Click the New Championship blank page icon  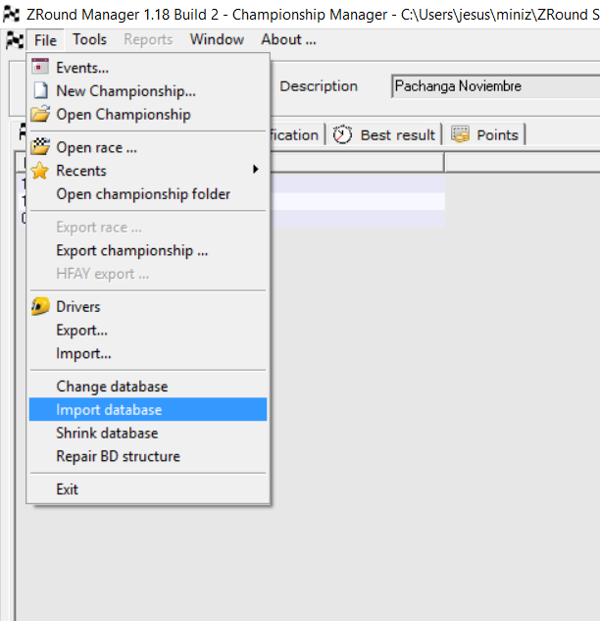[x=40, y=90]
